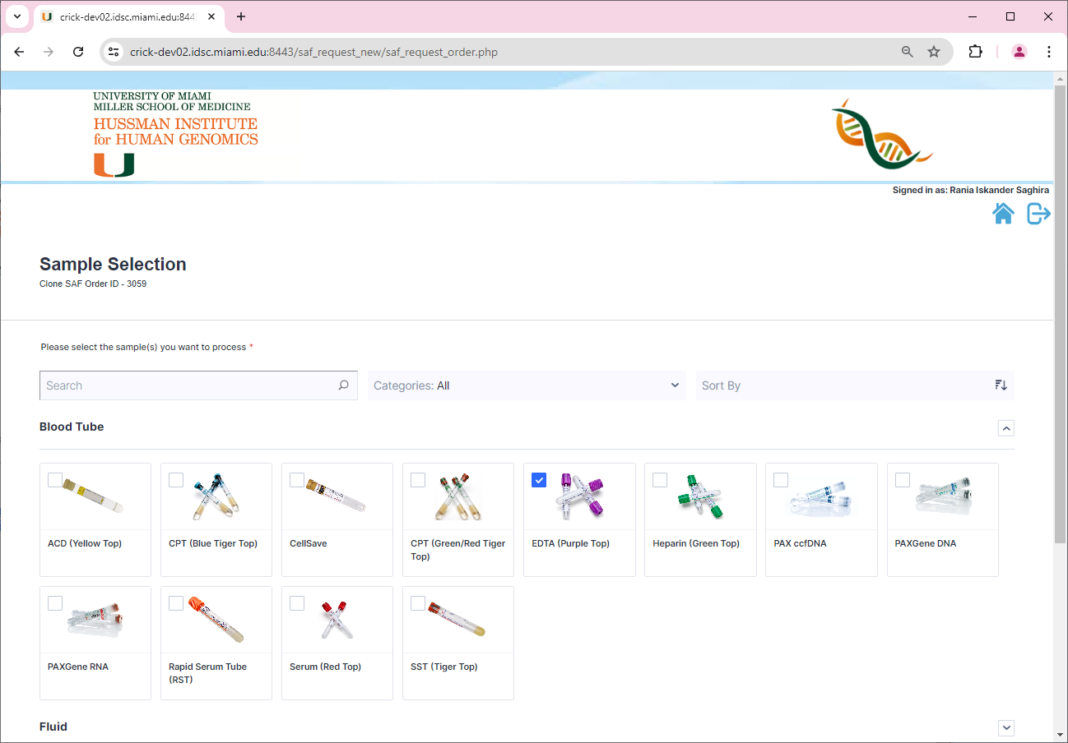Screen dimensions: 1068x743
Task: Click the browser profile icon
Action: point(1019,51)
